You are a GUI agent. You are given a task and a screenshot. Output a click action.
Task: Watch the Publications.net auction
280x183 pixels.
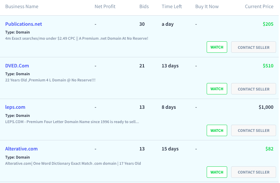tap(217, 47)
